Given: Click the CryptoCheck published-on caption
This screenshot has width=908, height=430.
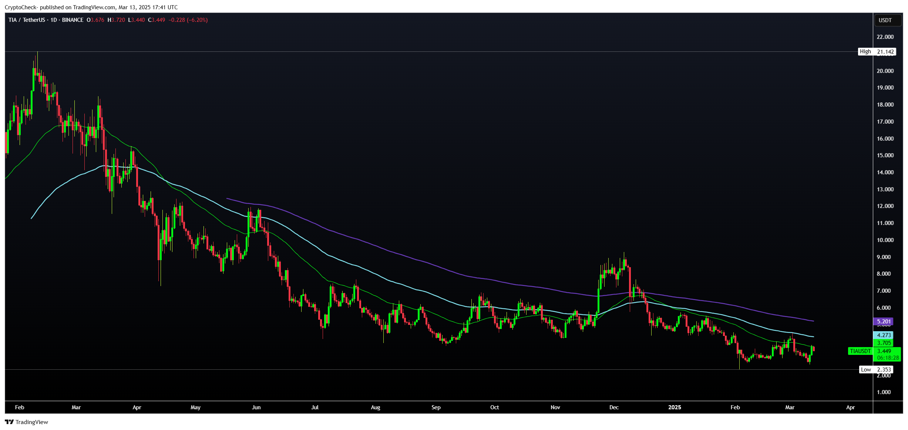Looking at the screenshot, I should 91,7.
